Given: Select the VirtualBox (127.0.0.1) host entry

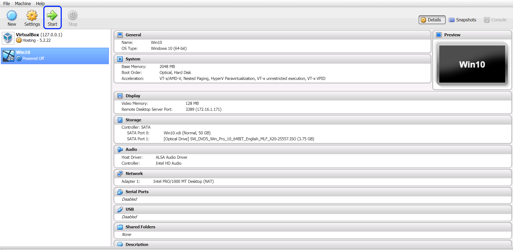Looking at the screenshot, I should click(55, 38).
